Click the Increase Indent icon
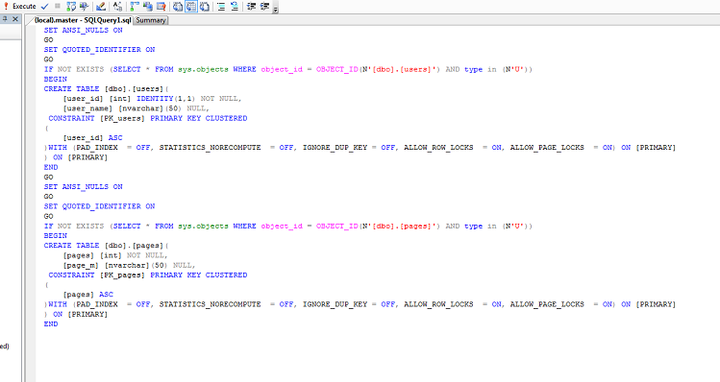720x382 pixels. click(264, 7)
